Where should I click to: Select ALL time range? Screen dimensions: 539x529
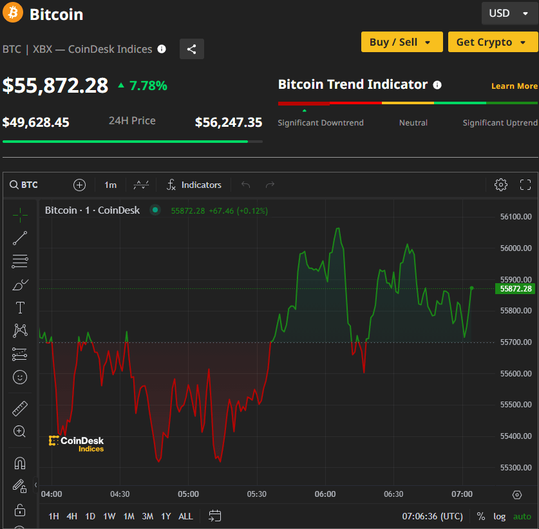(x=185, y=516)
